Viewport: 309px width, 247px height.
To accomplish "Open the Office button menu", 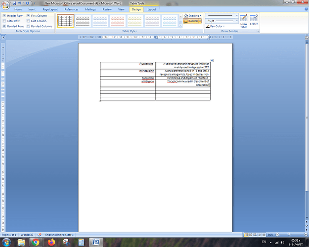I will (5, 5).
